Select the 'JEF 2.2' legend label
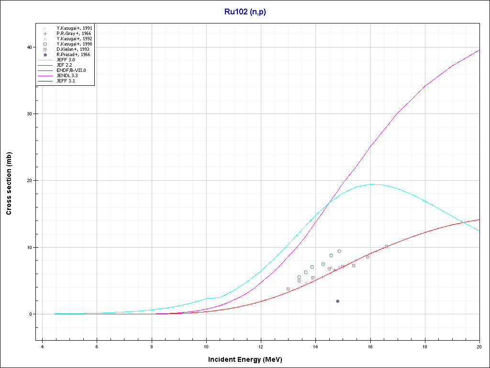 click(x=64, y=65)
